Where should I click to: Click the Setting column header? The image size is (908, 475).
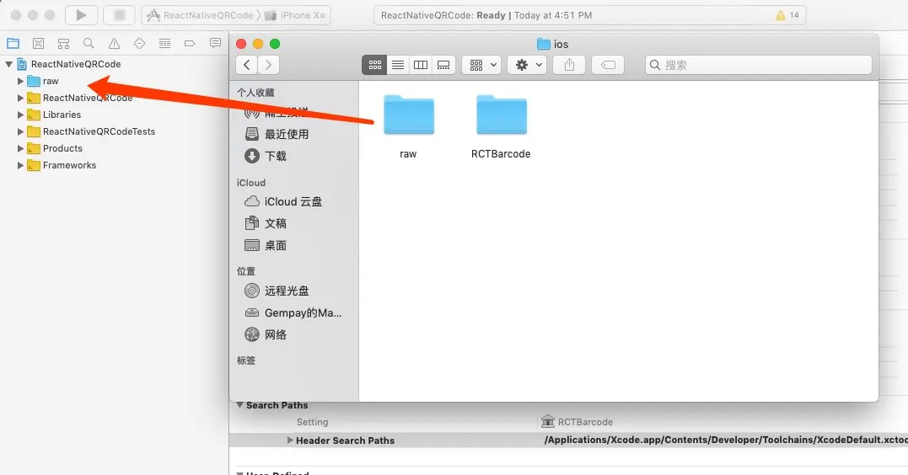[312, 422]
